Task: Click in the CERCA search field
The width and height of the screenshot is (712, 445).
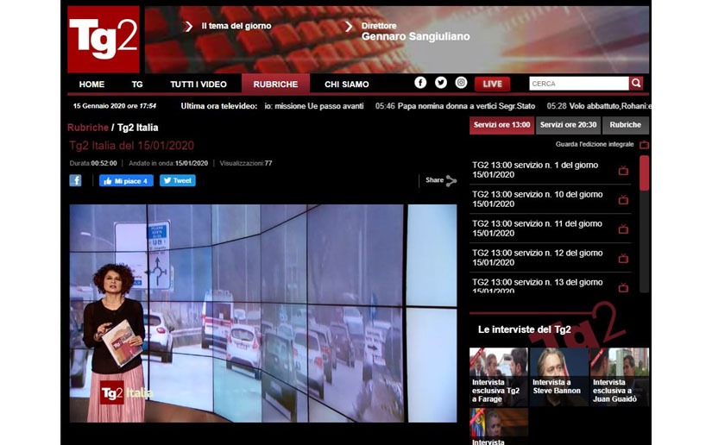Action: click(579, 84)
